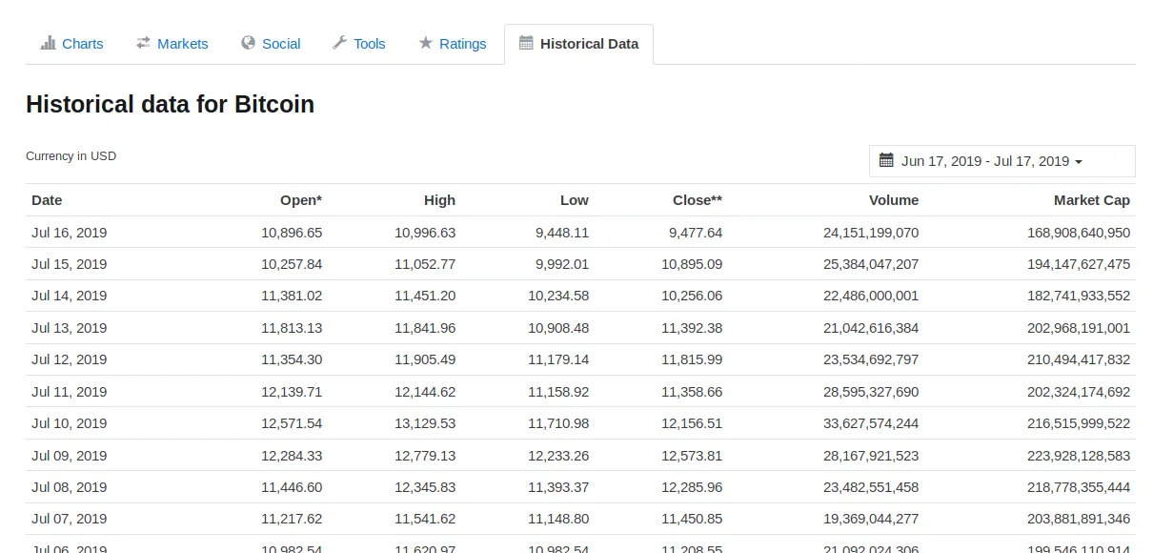Image resolution: width=1173 pixels, height=553 pixels.
Task: Select the Jul 09, 2019 date cell
Action: (70, 456)
